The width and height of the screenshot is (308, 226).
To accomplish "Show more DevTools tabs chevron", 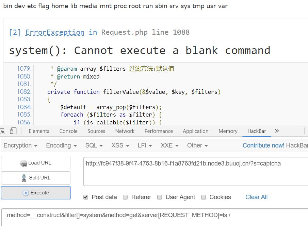I will tap(277, 131).
